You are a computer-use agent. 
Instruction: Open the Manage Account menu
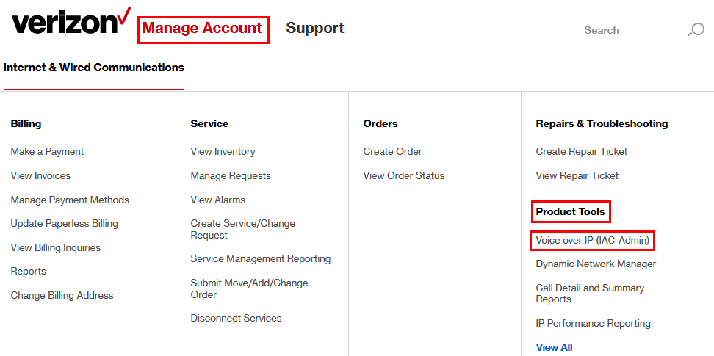coord(202,28)
